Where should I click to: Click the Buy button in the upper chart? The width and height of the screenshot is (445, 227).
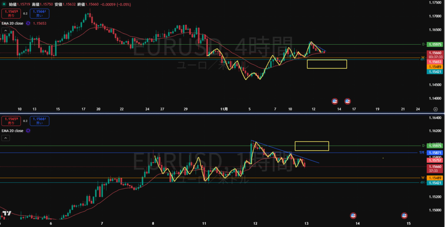pos(40,13)
